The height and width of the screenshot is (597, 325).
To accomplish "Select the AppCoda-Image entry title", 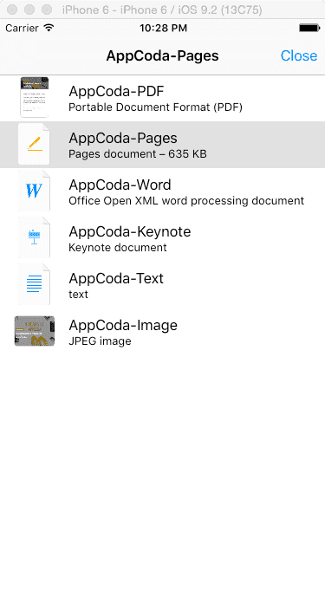I will pyautogui.click(x=123, y=326).
